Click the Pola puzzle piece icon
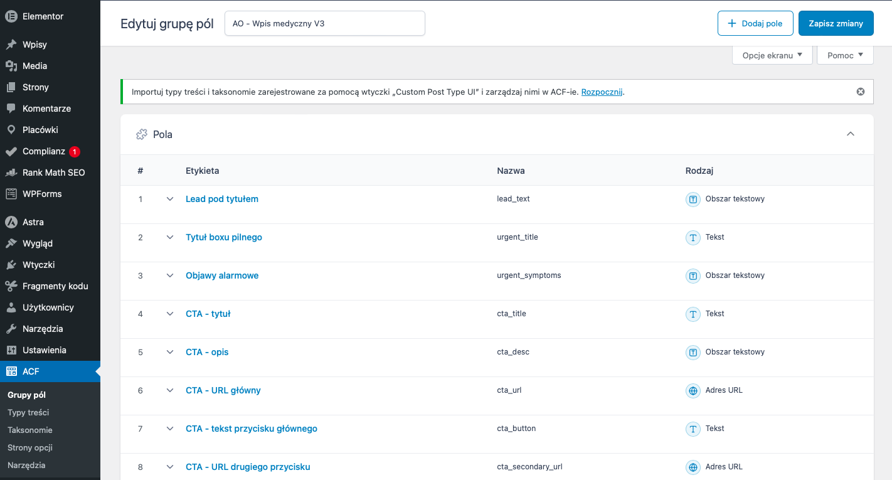The width and height of the screenshot is (892, 480). point(142,134)
